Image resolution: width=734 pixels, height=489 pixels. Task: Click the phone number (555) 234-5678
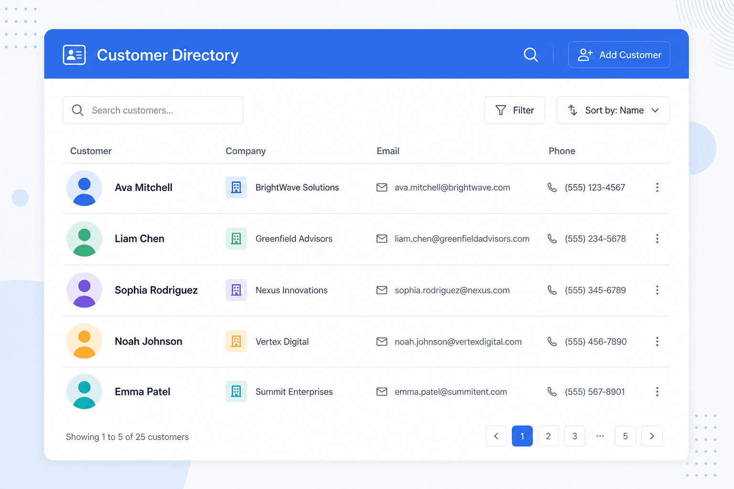(595, 239)
